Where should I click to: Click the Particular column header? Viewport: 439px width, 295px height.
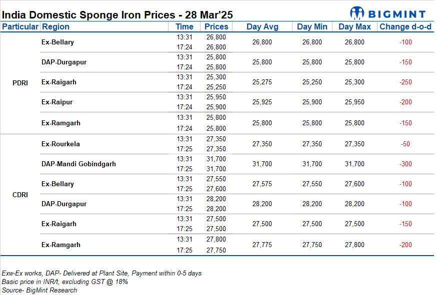[x=20, y=27]
